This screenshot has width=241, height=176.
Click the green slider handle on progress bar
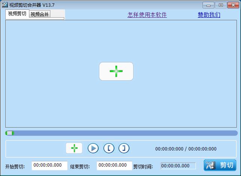pyautogui.click(x=10, y=133)
